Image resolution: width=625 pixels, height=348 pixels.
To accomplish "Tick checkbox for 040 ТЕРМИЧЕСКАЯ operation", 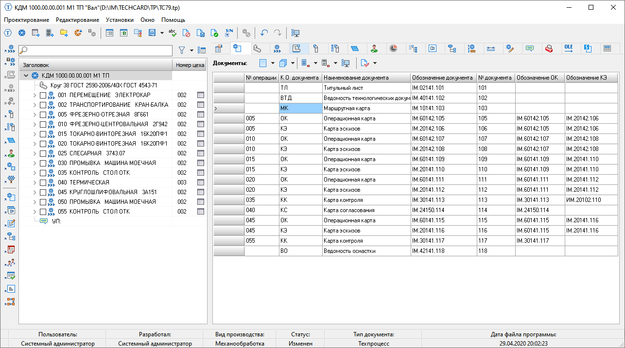I will tap(43, 182).
